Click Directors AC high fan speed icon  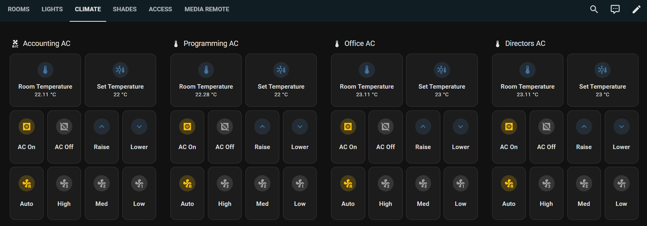click(x=546, y=184)
